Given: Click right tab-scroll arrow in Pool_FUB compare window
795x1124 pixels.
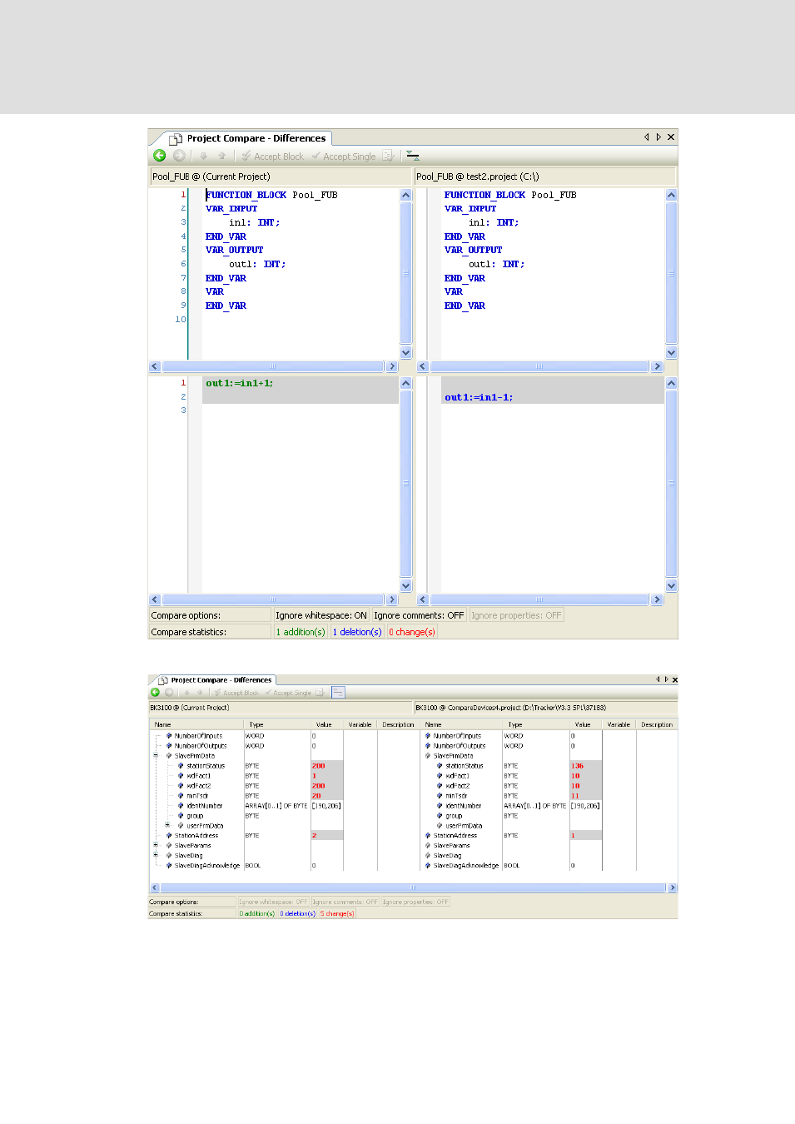Looking at the screenshot, I should pyautogui.click(x=658, y=137).
